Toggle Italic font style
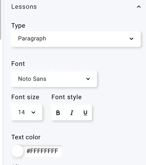 point(72,113)
